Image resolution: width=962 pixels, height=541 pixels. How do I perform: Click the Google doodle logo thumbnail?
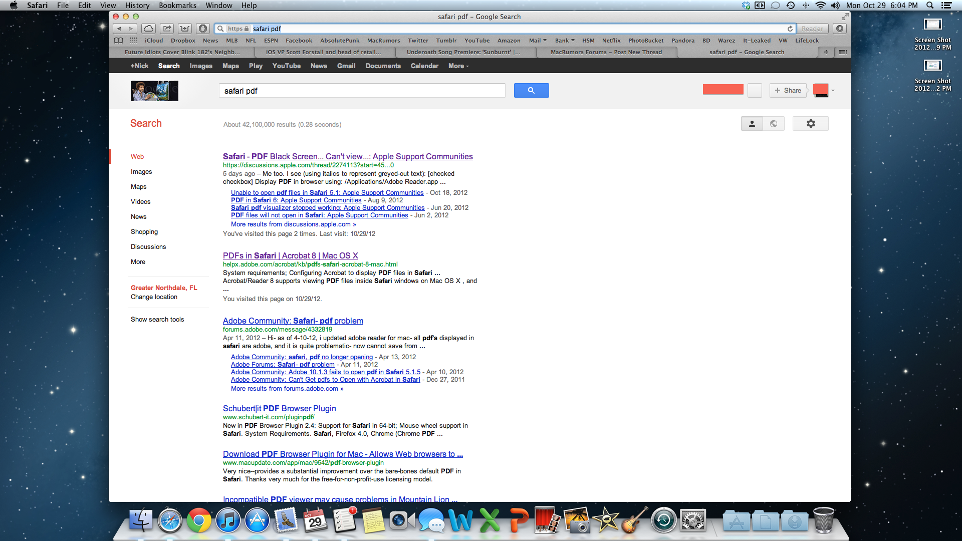pyautogui.click(x=154, y=91)
